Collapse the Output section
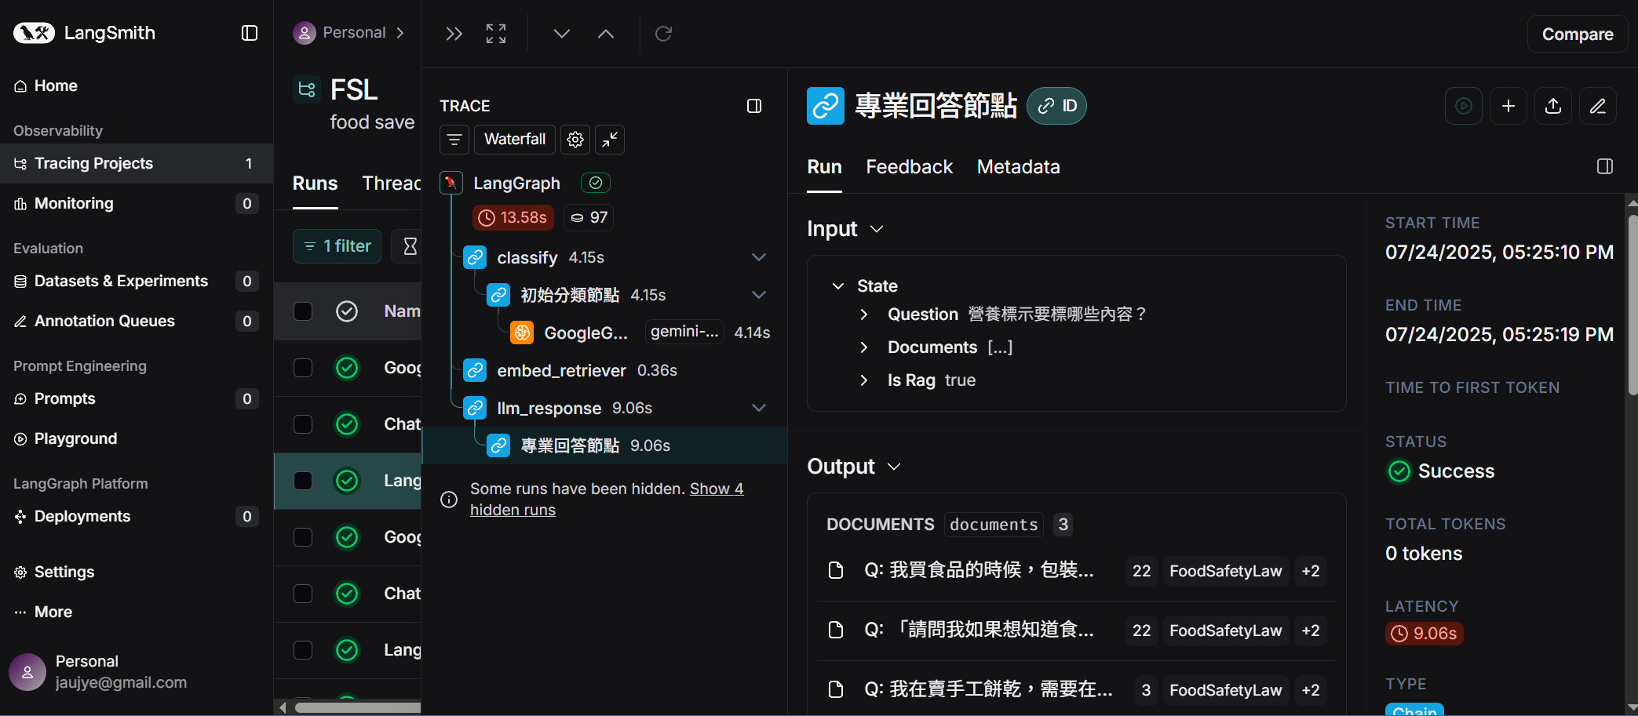This screenshot has width=1638, height=716. (x=893, y=467)
